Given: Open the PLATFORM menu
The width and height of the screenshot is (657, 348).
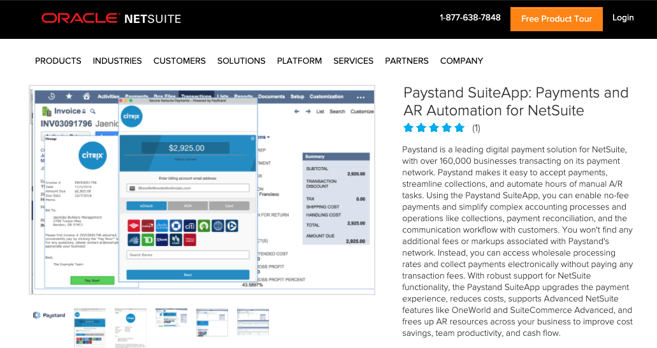Looking at the screenshot, I should tap(299, 61).
